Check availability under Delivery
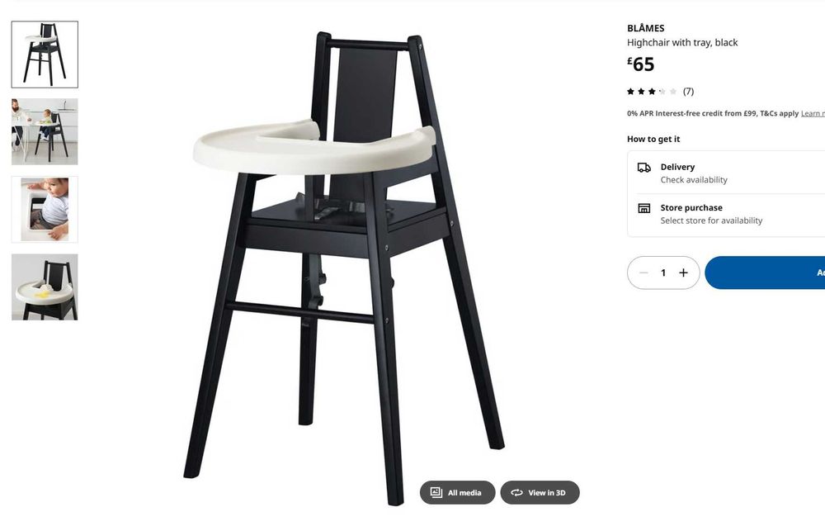825x526 pixels. coord(694,180)
